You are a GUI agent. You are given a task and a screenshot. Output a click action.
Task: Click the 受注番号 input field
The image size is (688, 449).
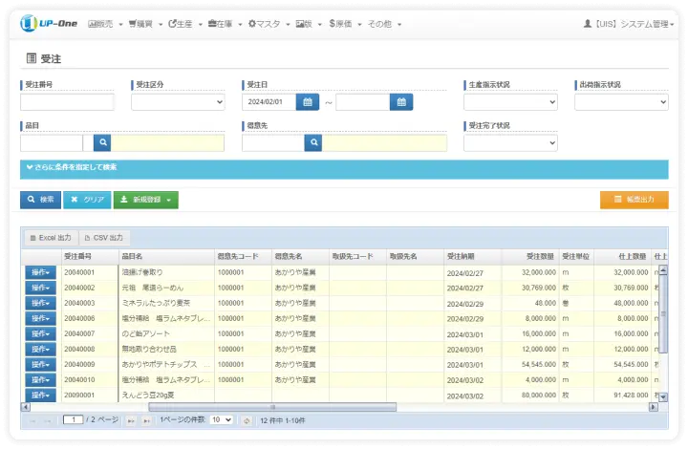(x=67, y=102)
